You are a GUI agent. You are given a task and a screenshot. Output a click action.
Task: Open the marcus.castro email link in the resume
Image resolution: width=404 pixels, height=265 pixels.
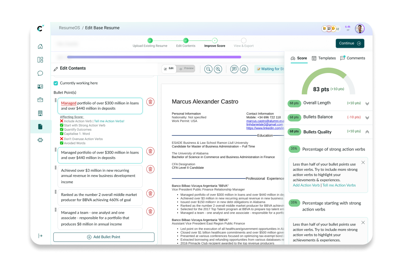(x=265, y=121)
